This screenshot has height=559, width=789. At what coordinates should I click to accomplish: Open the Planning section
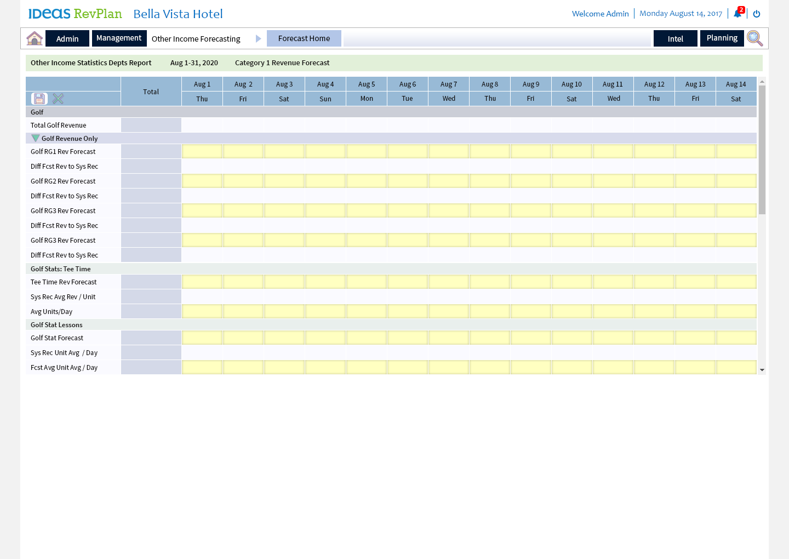pos(722,38)
